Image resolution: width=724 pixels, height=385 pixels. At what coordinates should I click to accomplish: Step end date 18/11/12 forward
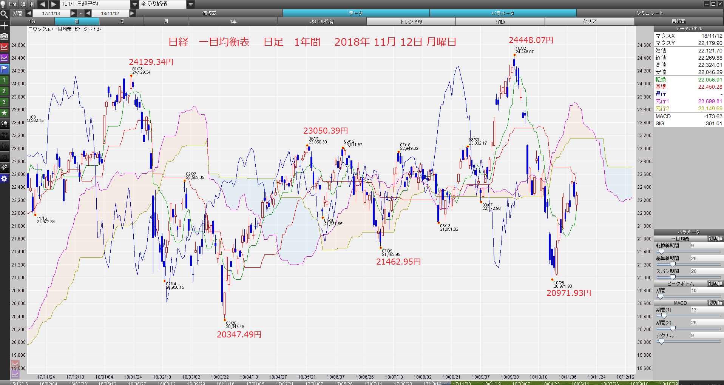coord(132,13)
